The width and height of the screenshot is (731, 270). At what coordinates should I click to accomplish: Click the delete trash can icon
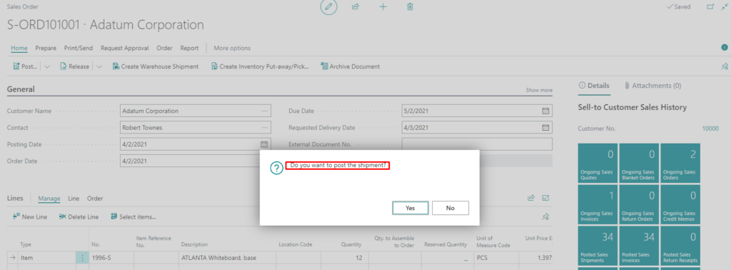click(x=410, y=6)
